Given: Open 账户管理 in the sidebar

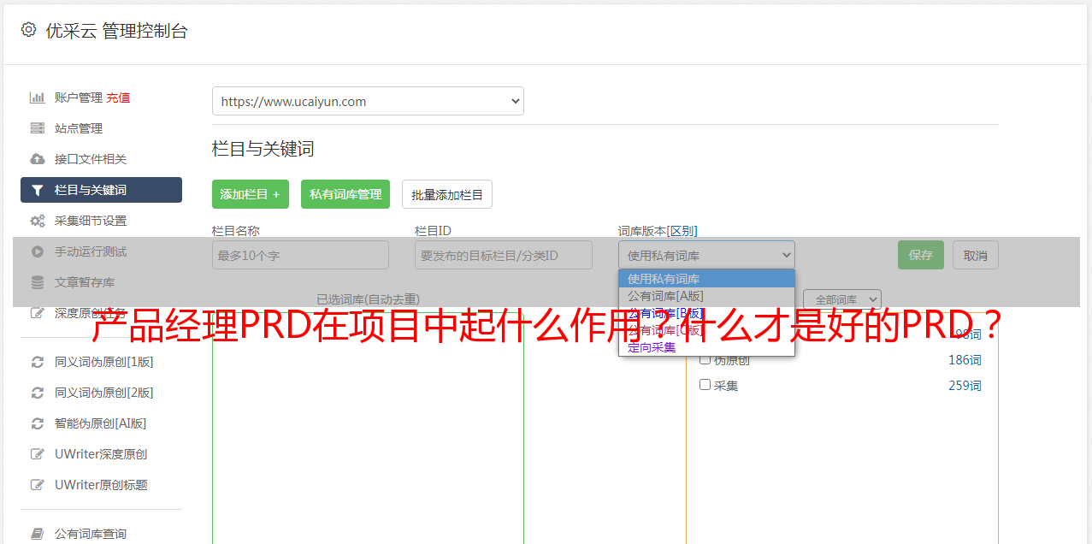Looking at the screenshot, I should coord(78,98).
